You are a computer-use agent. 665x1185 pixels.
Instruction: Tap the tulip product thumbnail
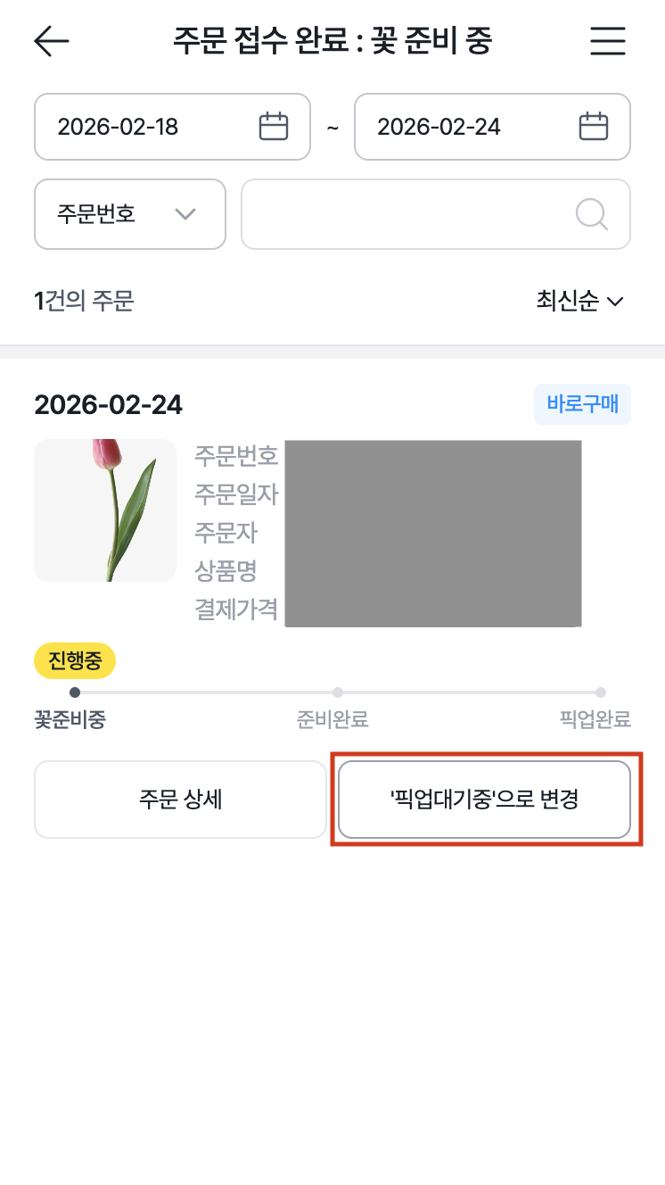tap(104, 510)
